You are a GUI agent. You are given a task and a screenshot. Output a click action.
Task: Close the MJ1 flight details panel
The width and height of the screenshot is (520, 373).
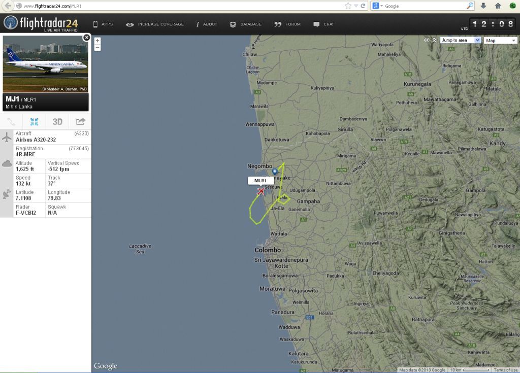pos(86,38)
